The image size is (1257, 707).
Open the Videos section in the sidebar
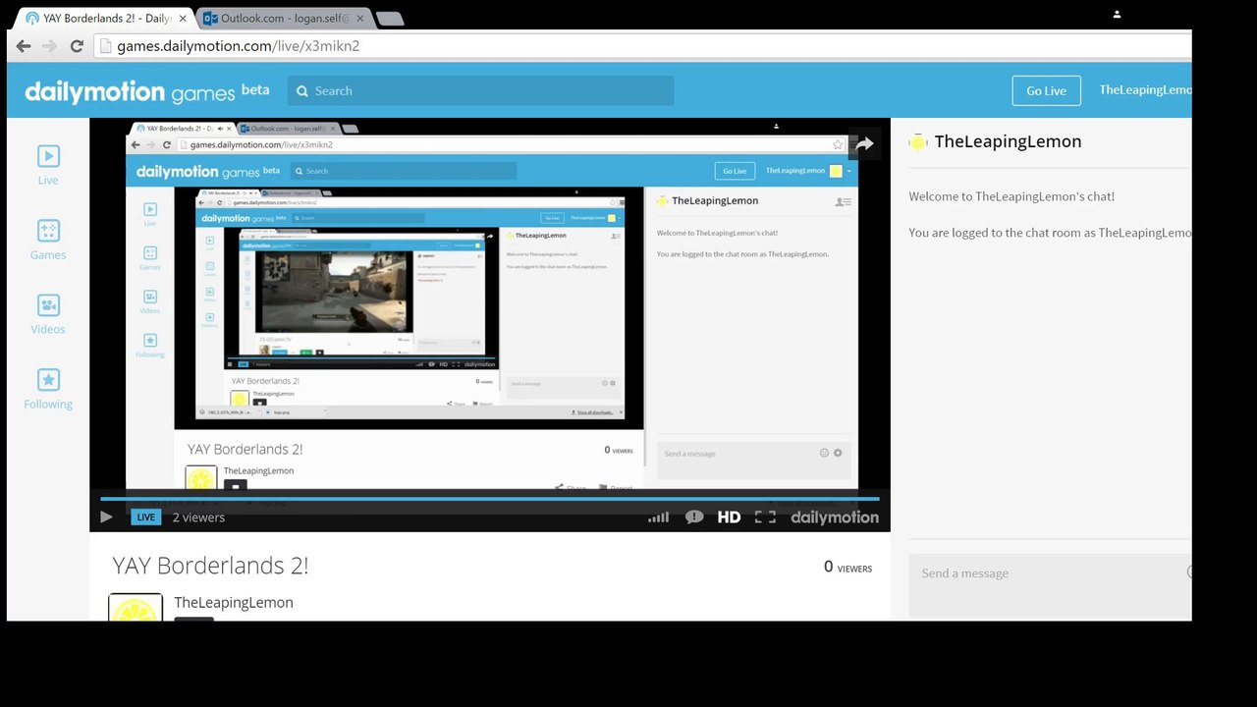pyautogui.click(x=48, y=314)
